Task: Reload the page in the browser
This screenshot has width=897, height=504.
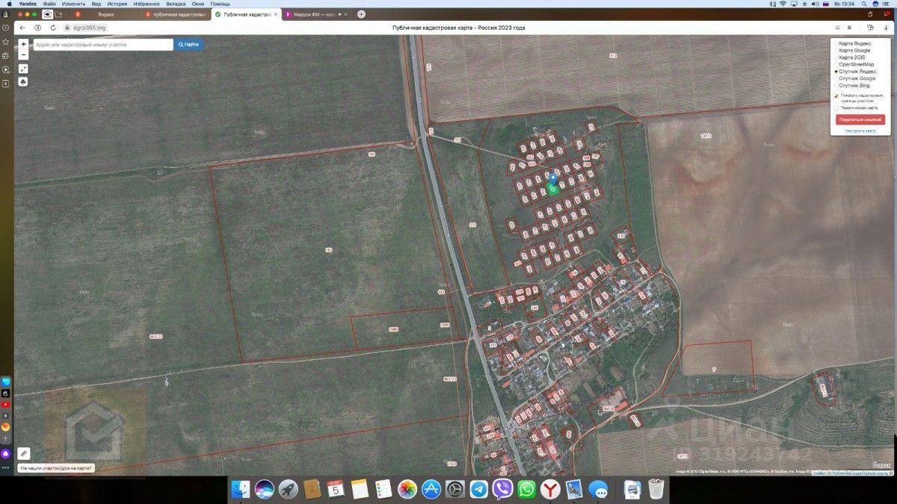Action: (x=53, y=28)
